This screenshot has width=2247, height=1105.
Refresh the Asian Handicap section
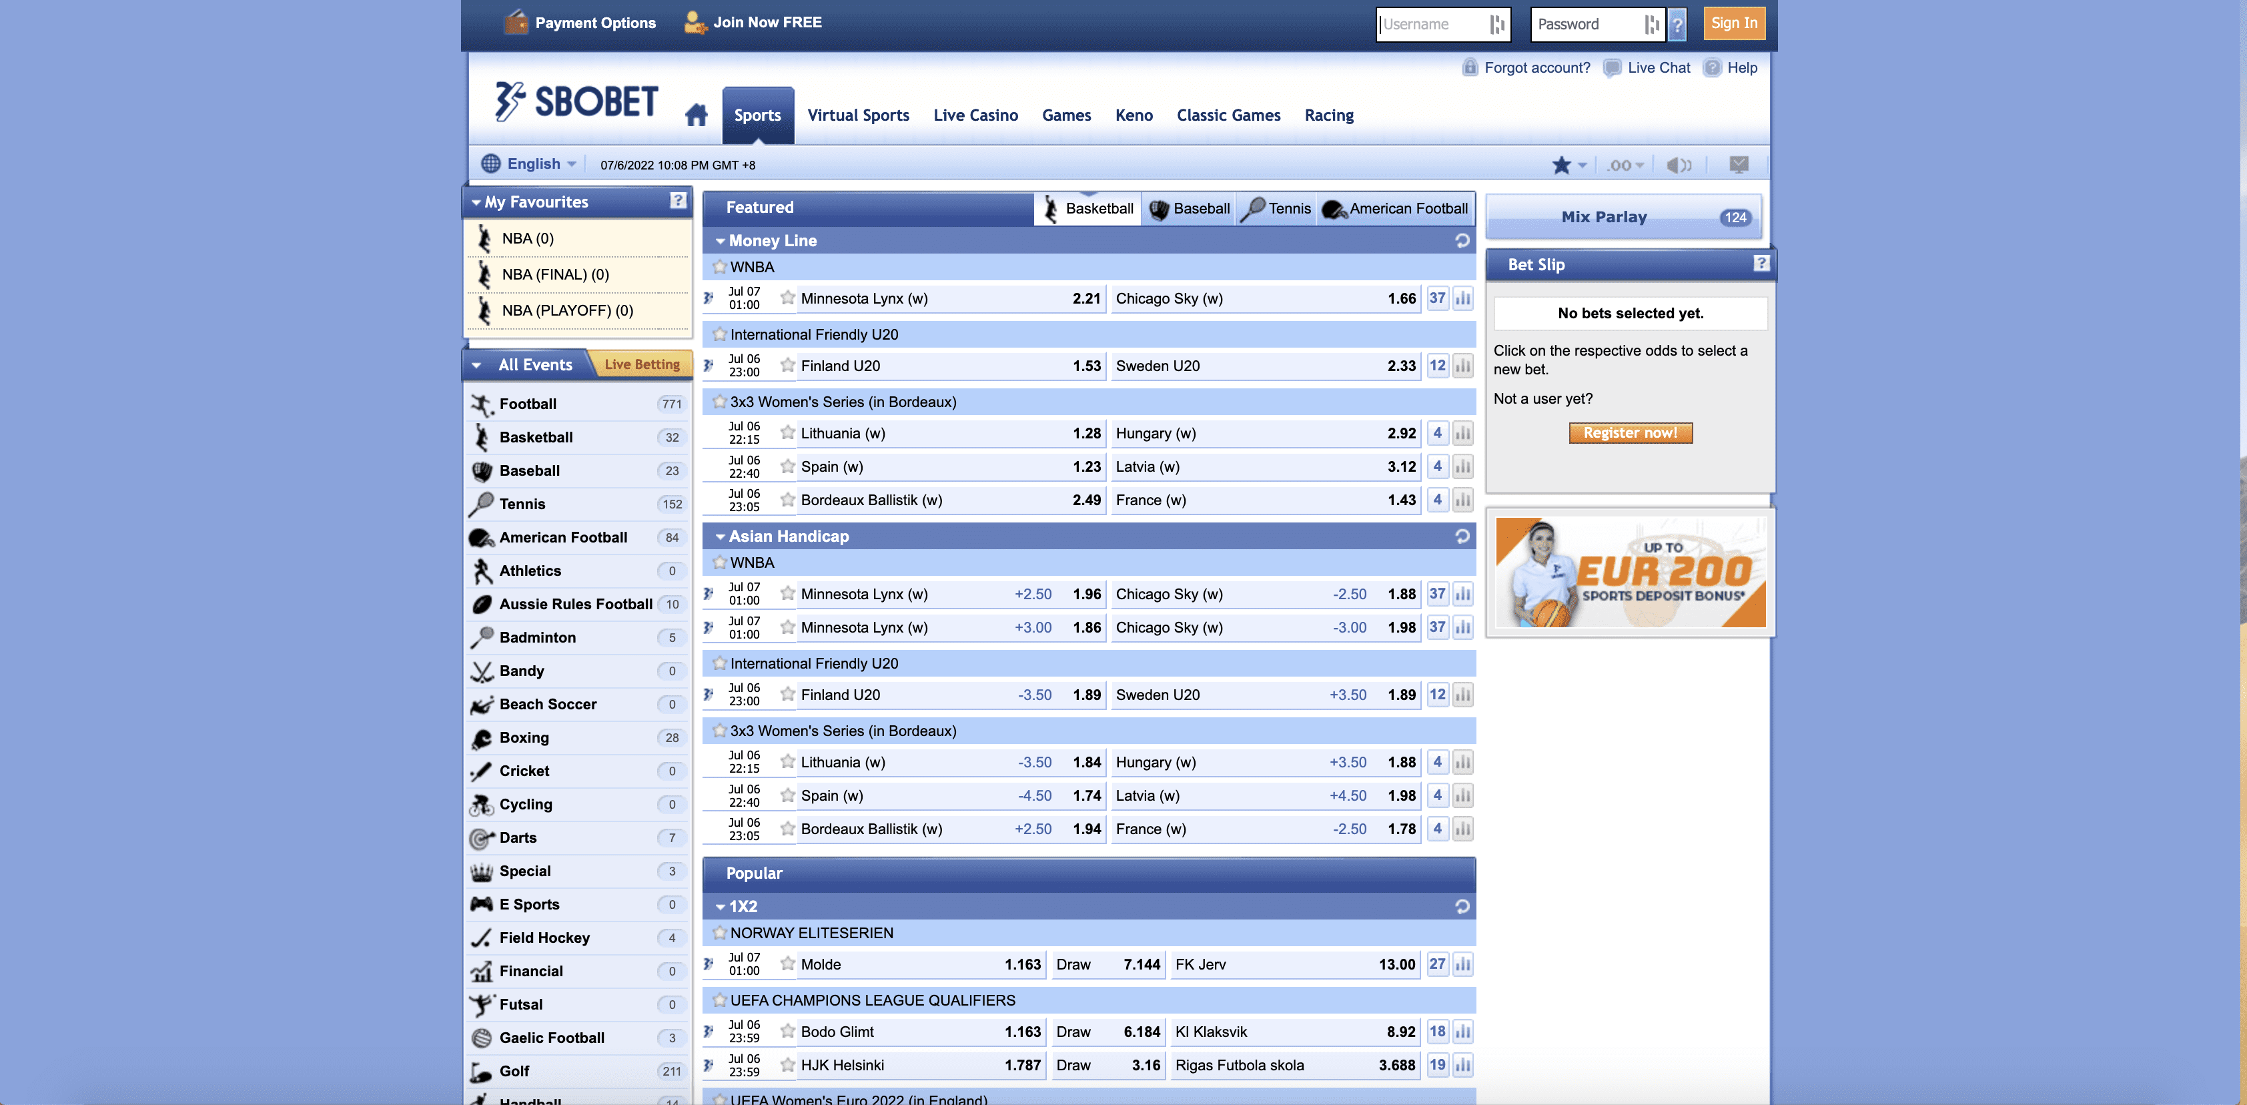pos(1462,536)
